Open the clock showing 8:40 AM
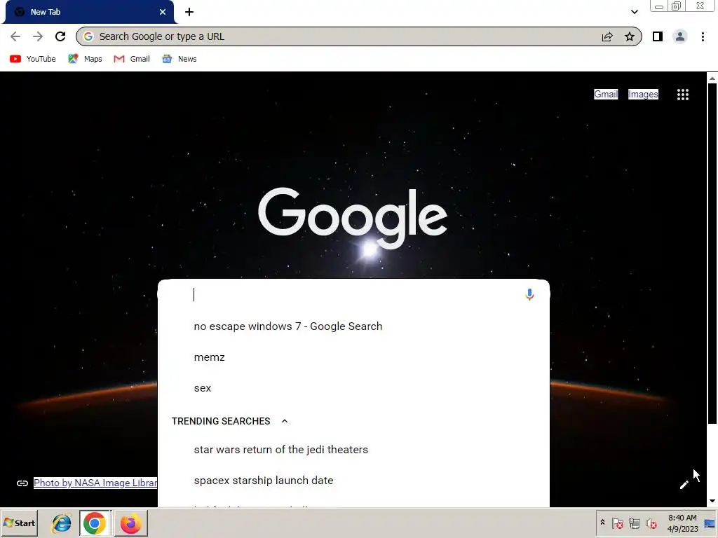The height and width of the screenshot is (538, 718). coord(682,523)
